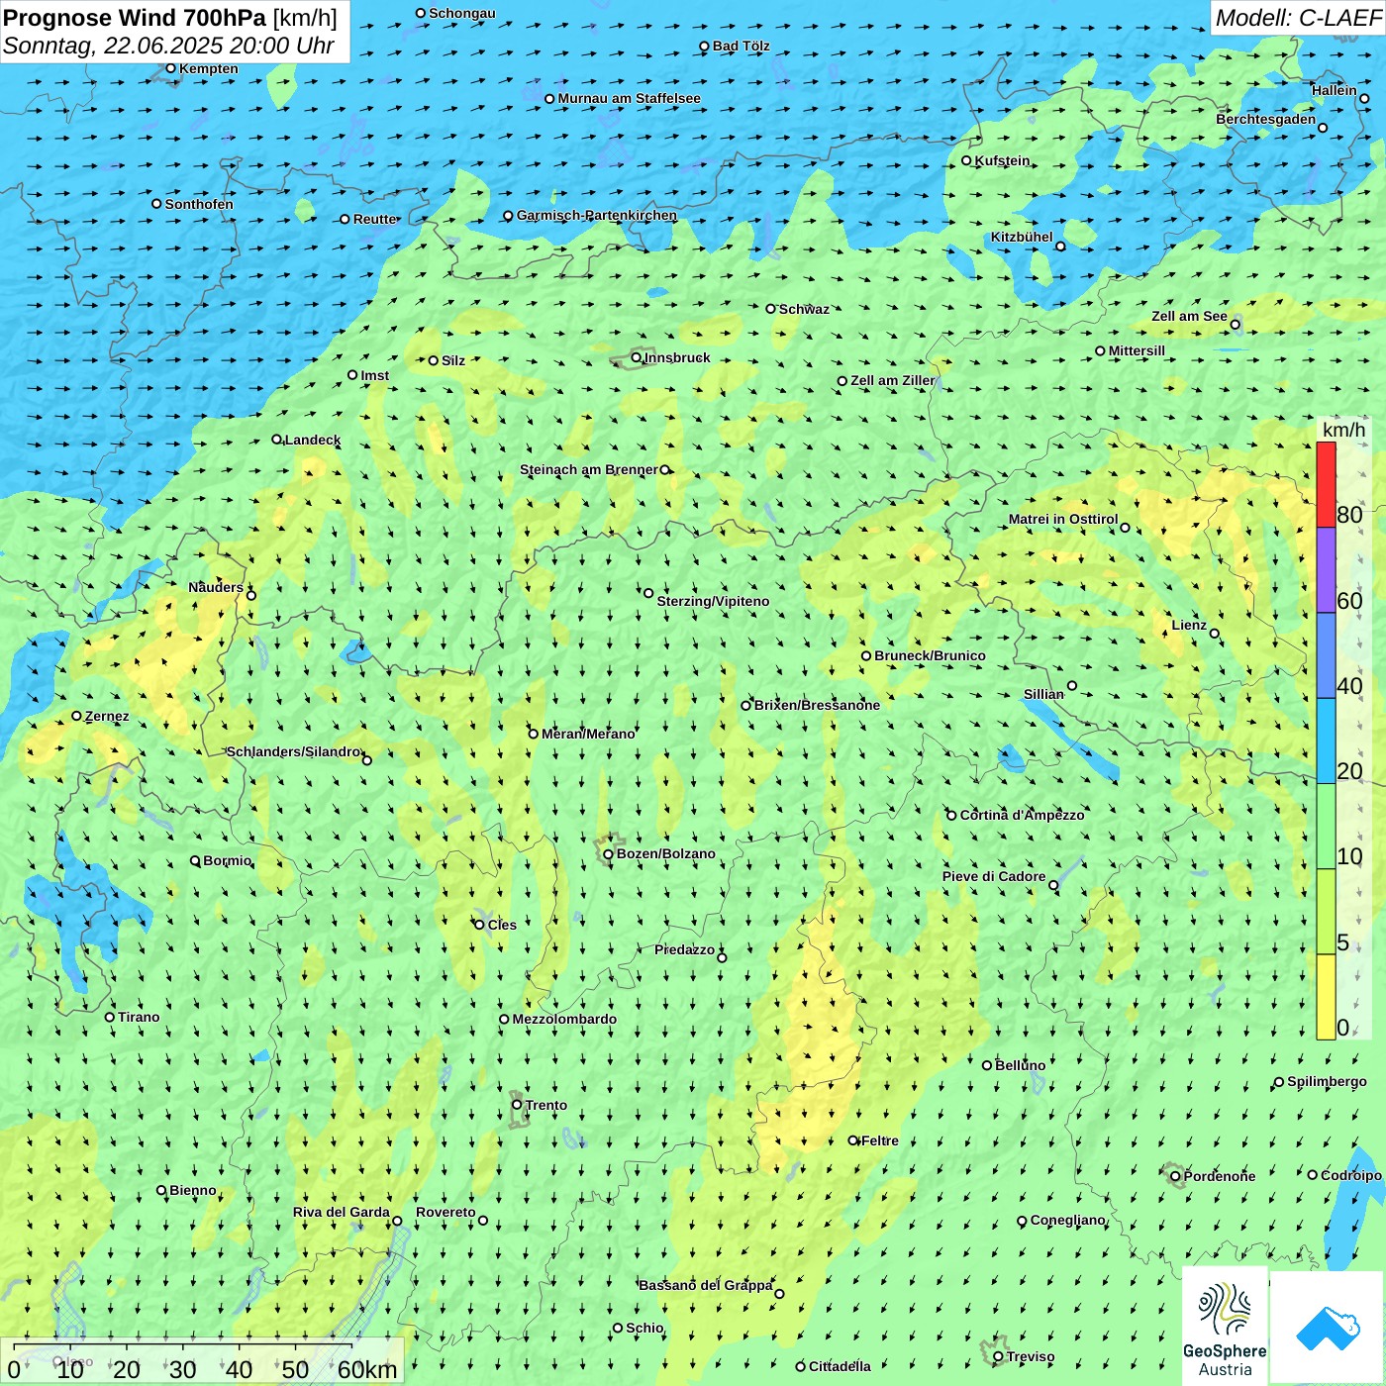
Task: Click the 'Brixen/Bressanone' label
Action: (x=817, y=705)
